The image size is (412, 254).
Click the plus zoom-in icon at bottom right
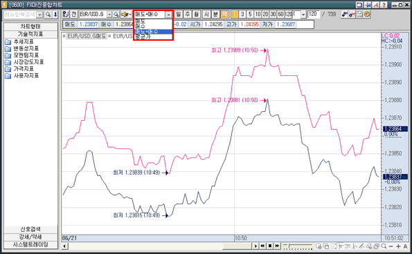[x=398, y=246]
